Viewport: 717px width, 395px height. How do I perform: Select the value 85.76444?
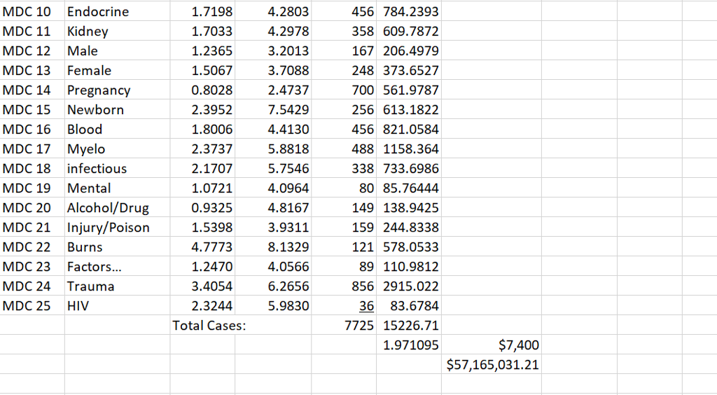[409, 188]
